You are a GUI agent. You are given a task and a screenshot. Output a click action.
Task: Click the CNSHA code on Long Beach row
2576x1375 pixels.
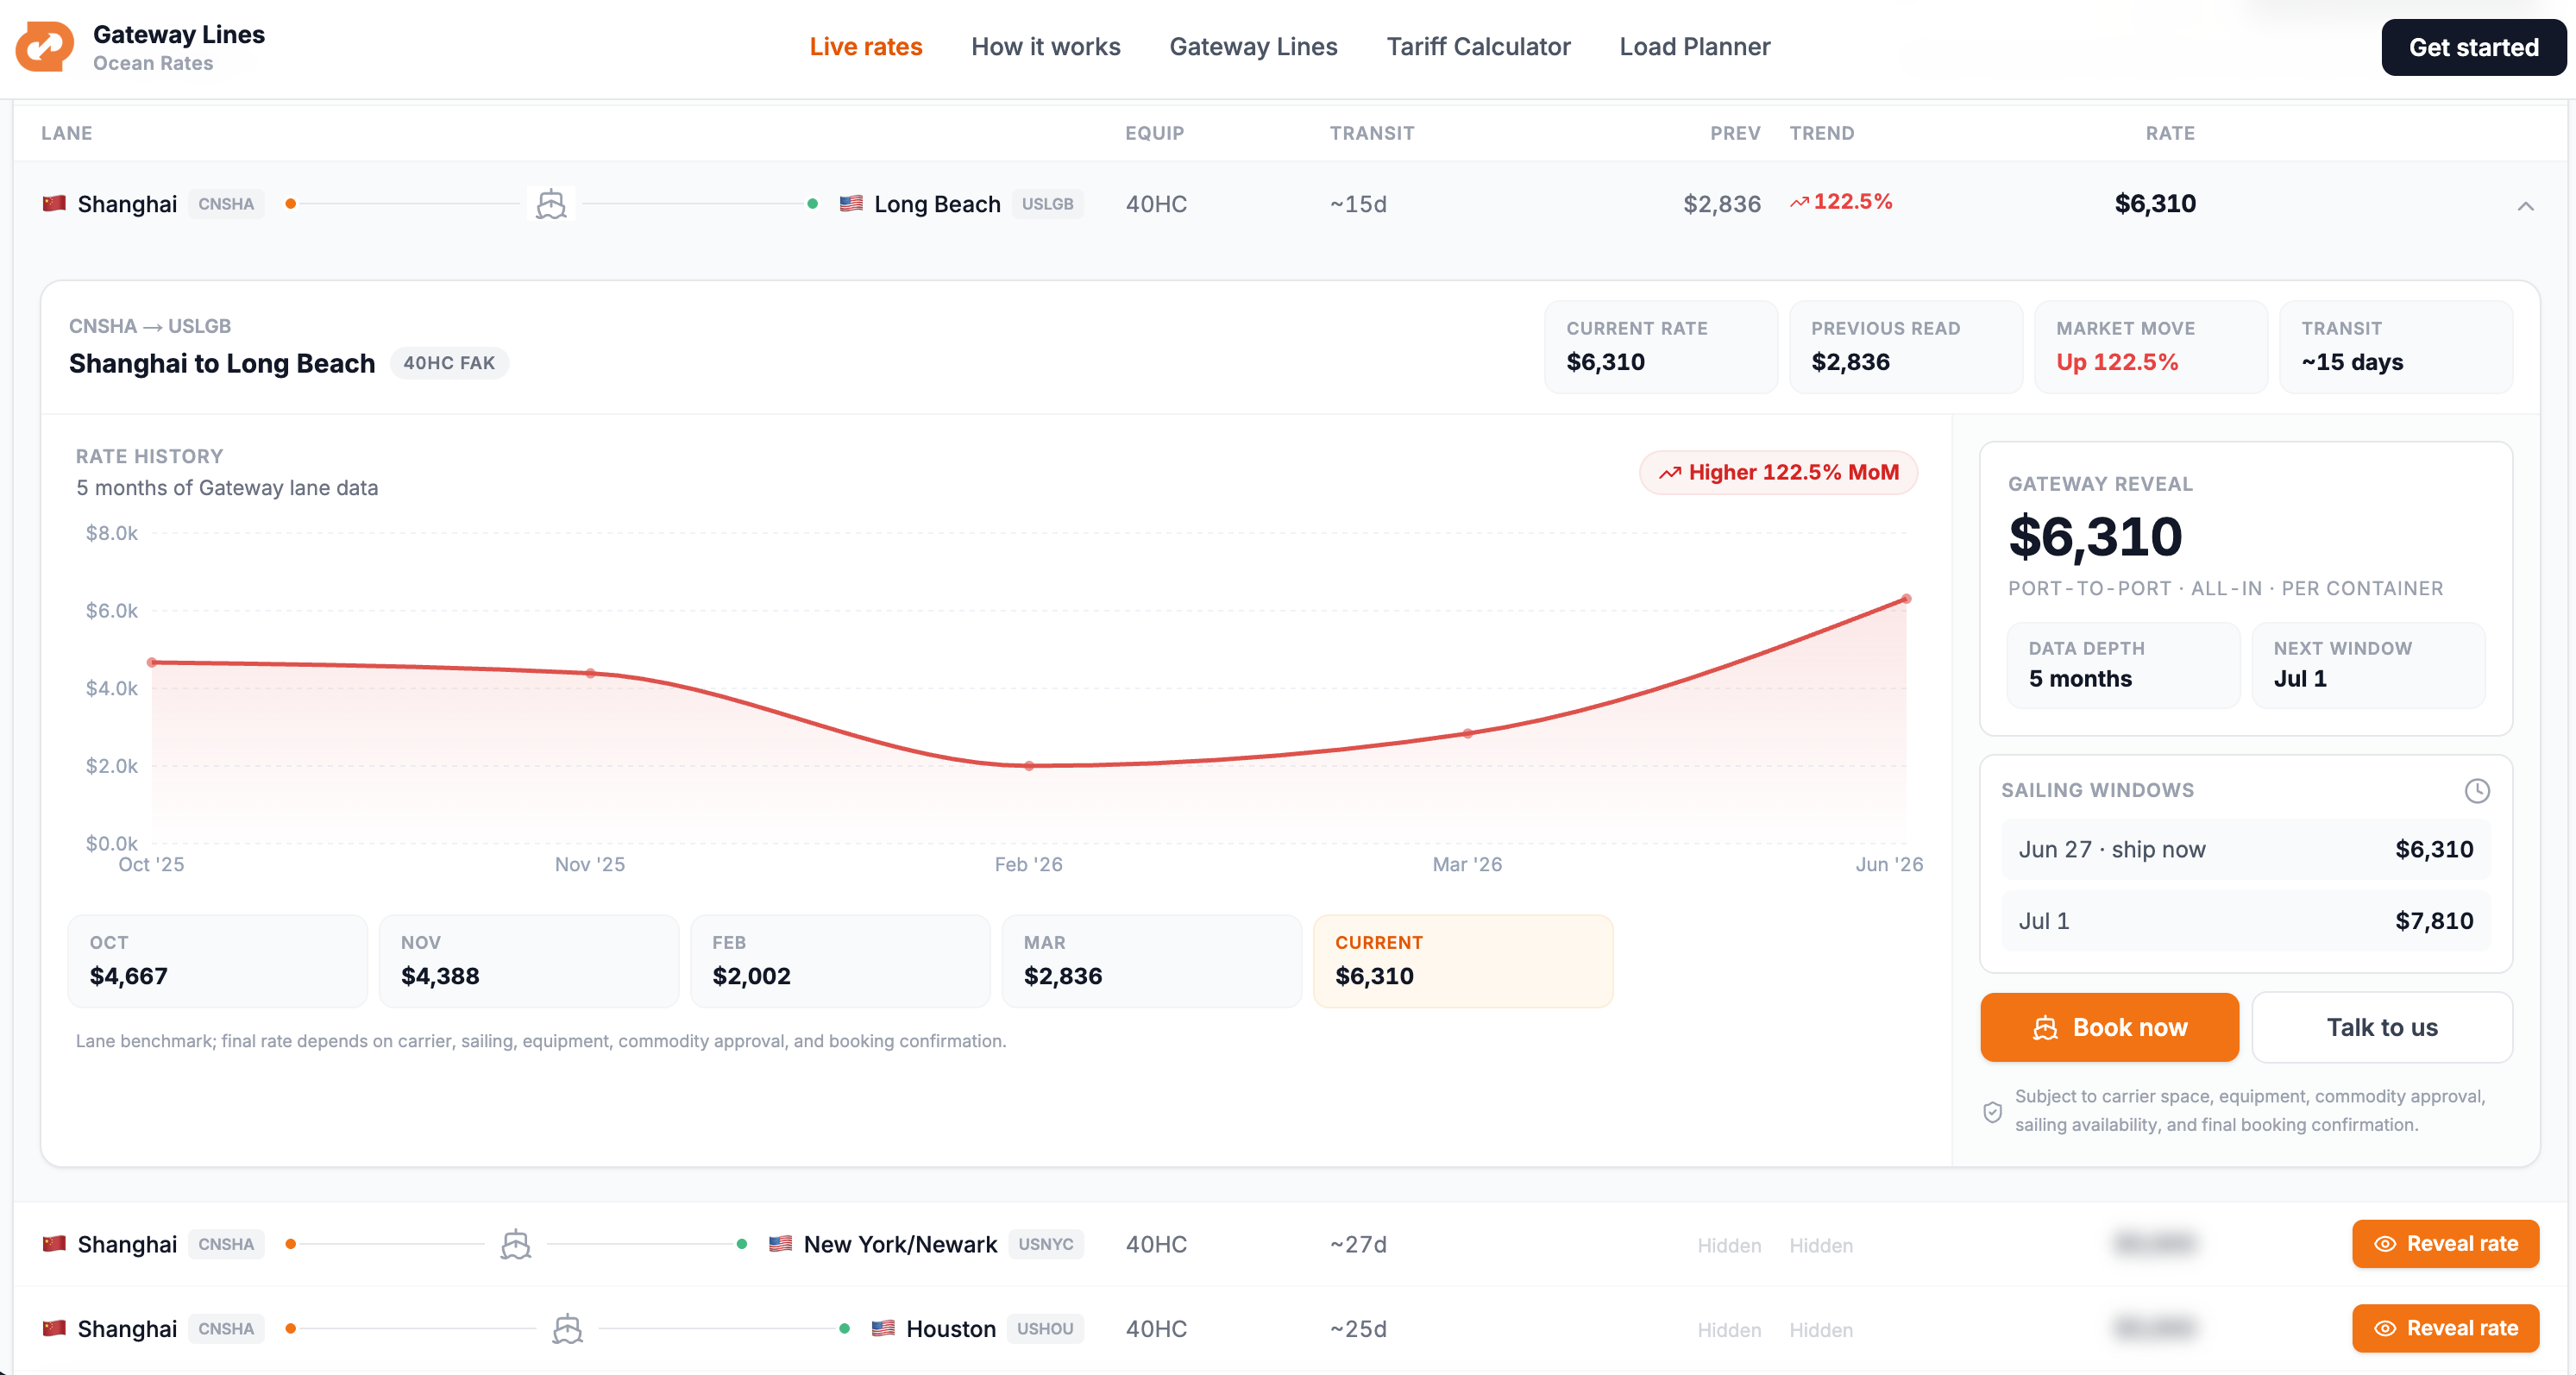[x=226, y=204]
